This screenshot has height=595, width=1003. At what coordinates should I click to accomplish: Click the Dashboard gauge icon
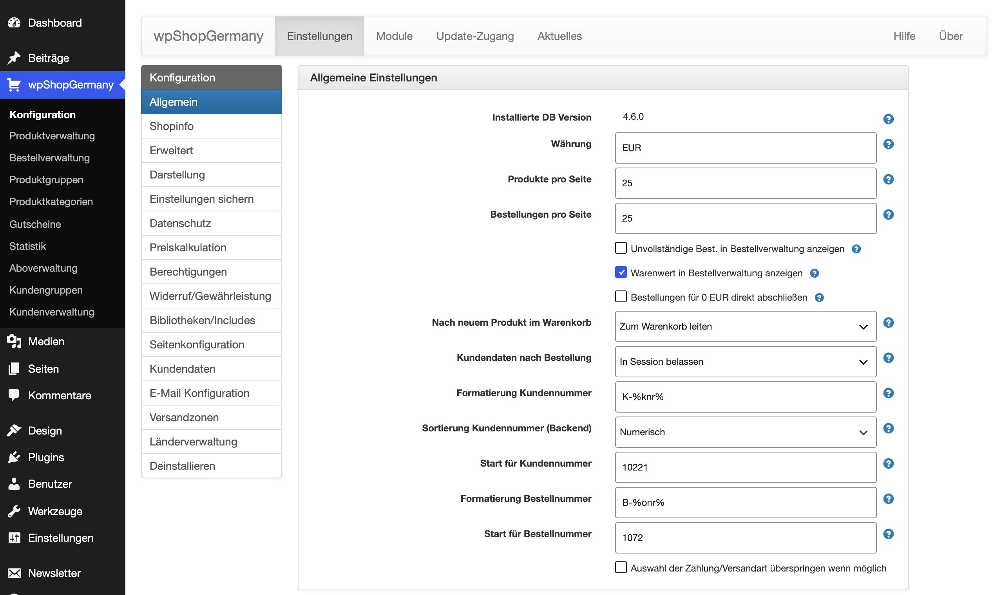14,23
